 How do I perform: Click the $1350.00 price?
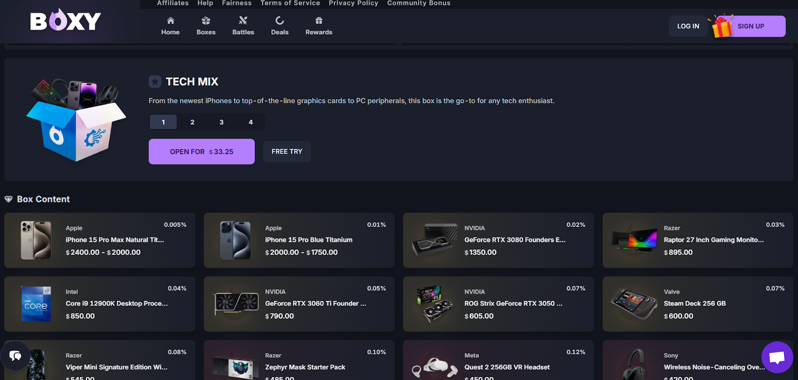click(x=480, y=252)
